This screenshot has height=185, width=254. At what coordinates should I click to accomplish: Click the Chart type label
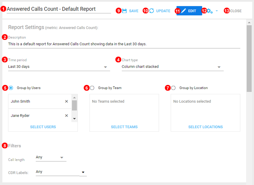point(130,60)
